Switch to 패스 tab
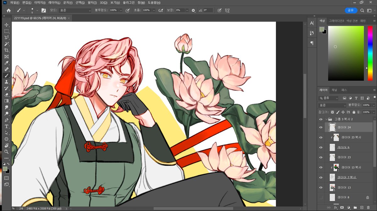 tap(344, 90)
